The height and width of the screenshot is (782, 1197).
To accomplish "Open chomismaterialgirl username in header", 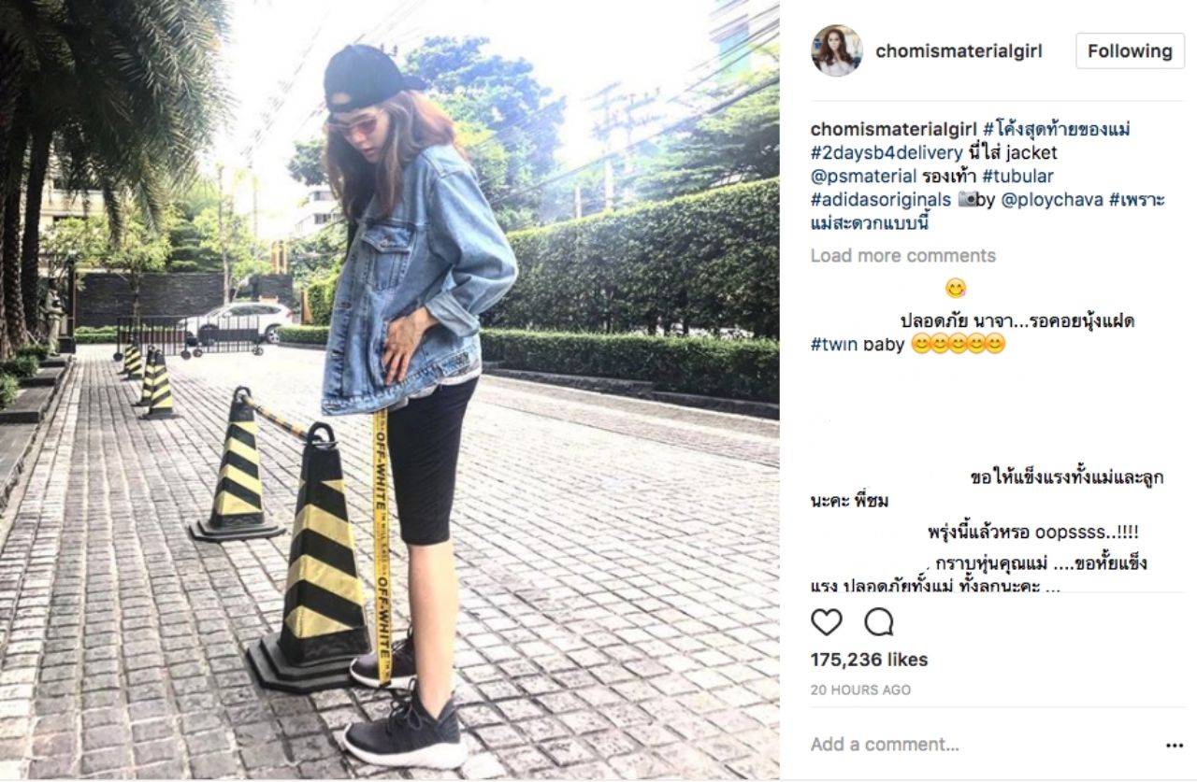I will pyautogui.click(x=959, y=51).
